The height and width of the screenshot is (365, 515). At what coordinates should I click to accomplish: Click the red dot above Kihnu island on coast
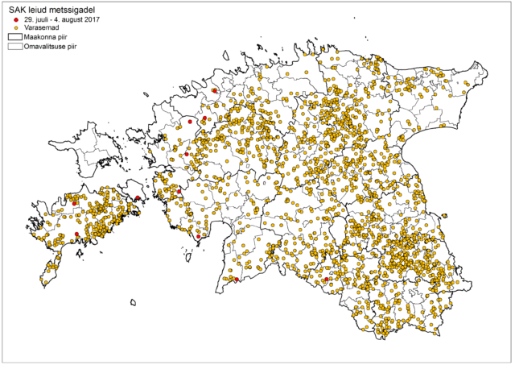click(198, 236)
